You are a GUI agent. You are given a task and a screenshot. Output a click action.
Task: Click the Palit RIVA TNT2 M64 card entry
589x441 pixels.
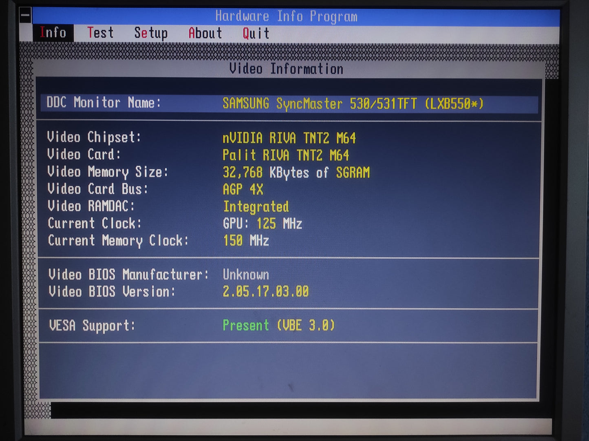point(285,155)
